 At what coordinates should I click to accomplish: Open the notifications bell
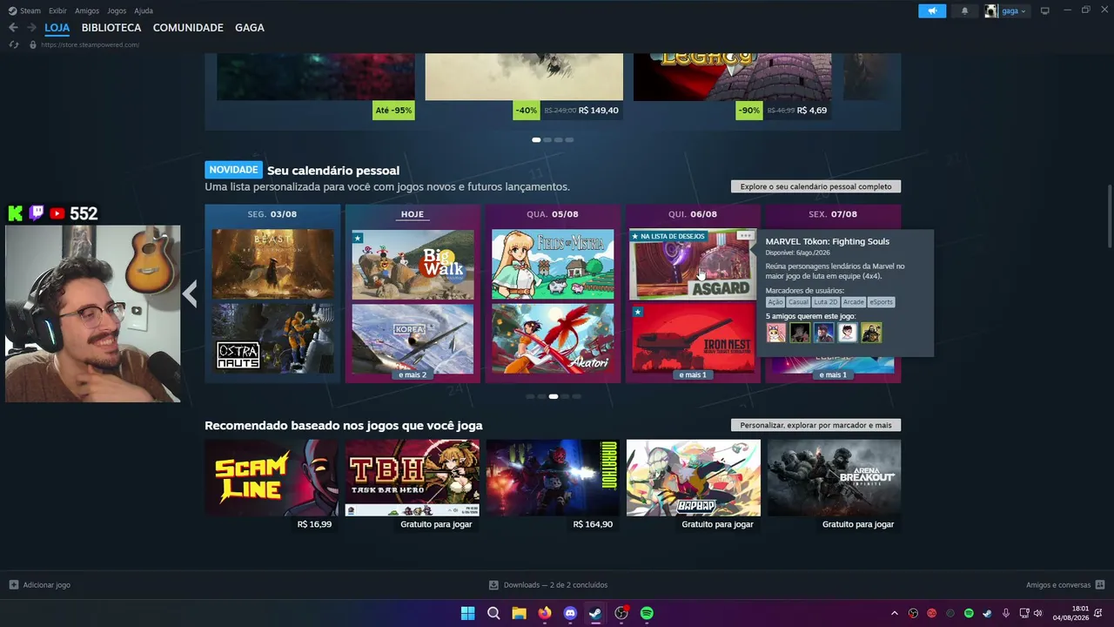tap(964, 10)
